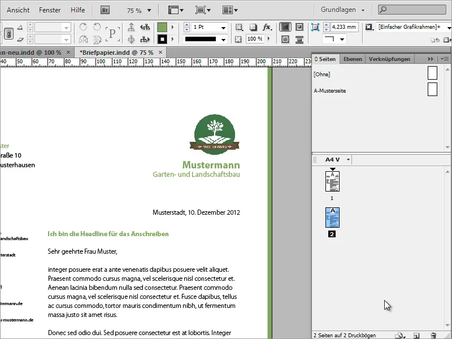
Task: Select container icon in control bar
Action: 131,27
